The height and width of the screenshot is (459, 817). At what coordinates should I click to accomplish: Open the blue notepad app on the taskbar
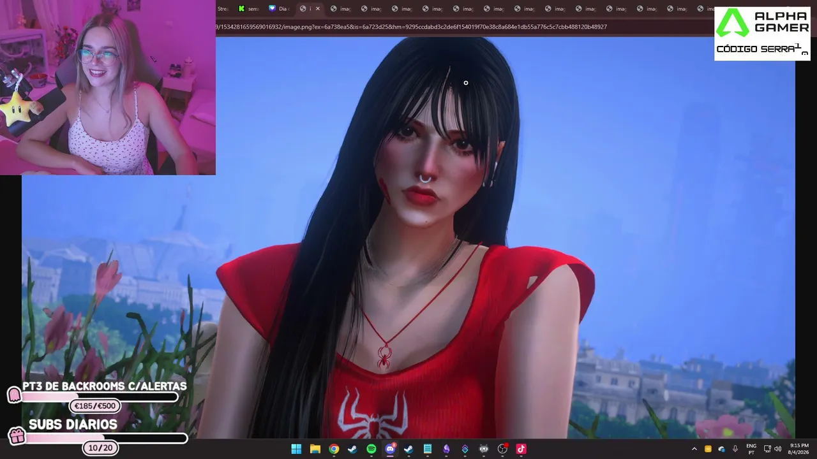click(428, 449)
